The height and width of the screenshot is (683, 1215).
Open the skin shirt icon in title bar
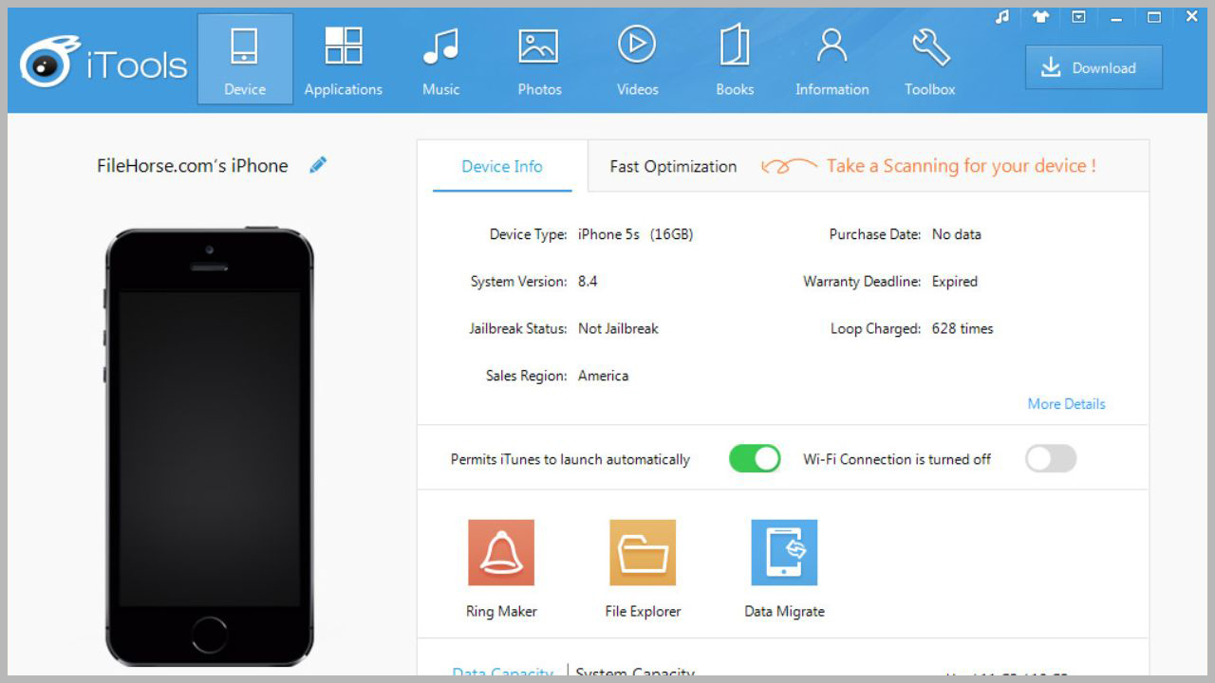(1040, 16)
